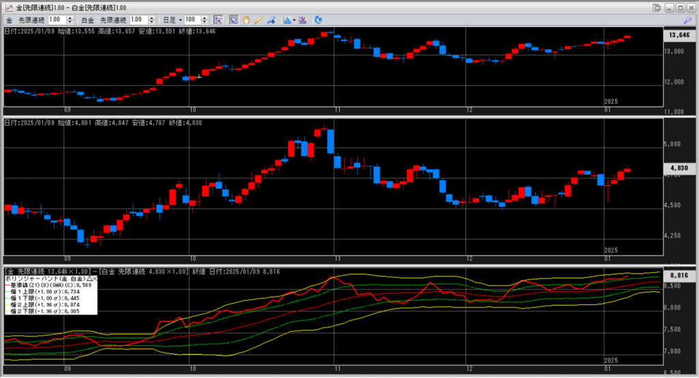
Task: Toggle the crosshair cursor display button
Action: (218, 20)
